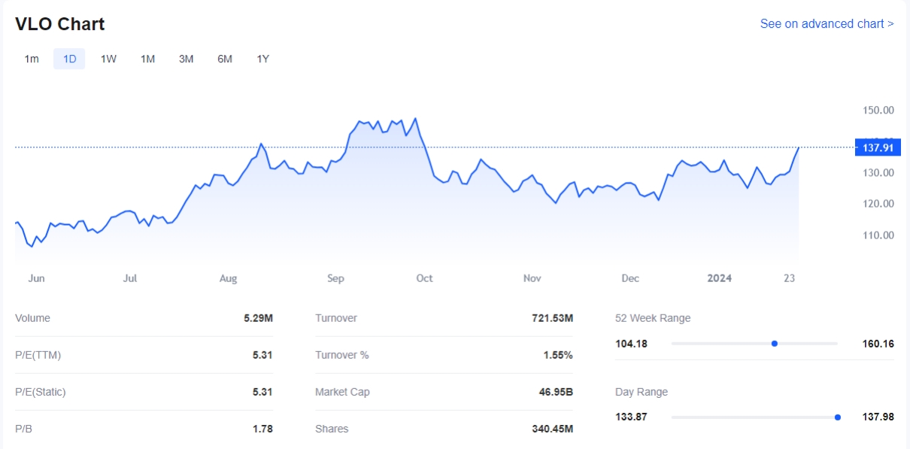Select the 1m timeframe tab
Screen dimensions: 910x449
[32, 59]
